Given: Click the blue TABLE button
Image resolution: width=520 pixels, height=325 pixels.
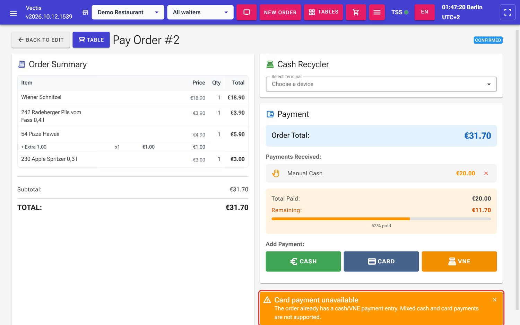Looking at the screenshot, I should click(x=91, y=40).
